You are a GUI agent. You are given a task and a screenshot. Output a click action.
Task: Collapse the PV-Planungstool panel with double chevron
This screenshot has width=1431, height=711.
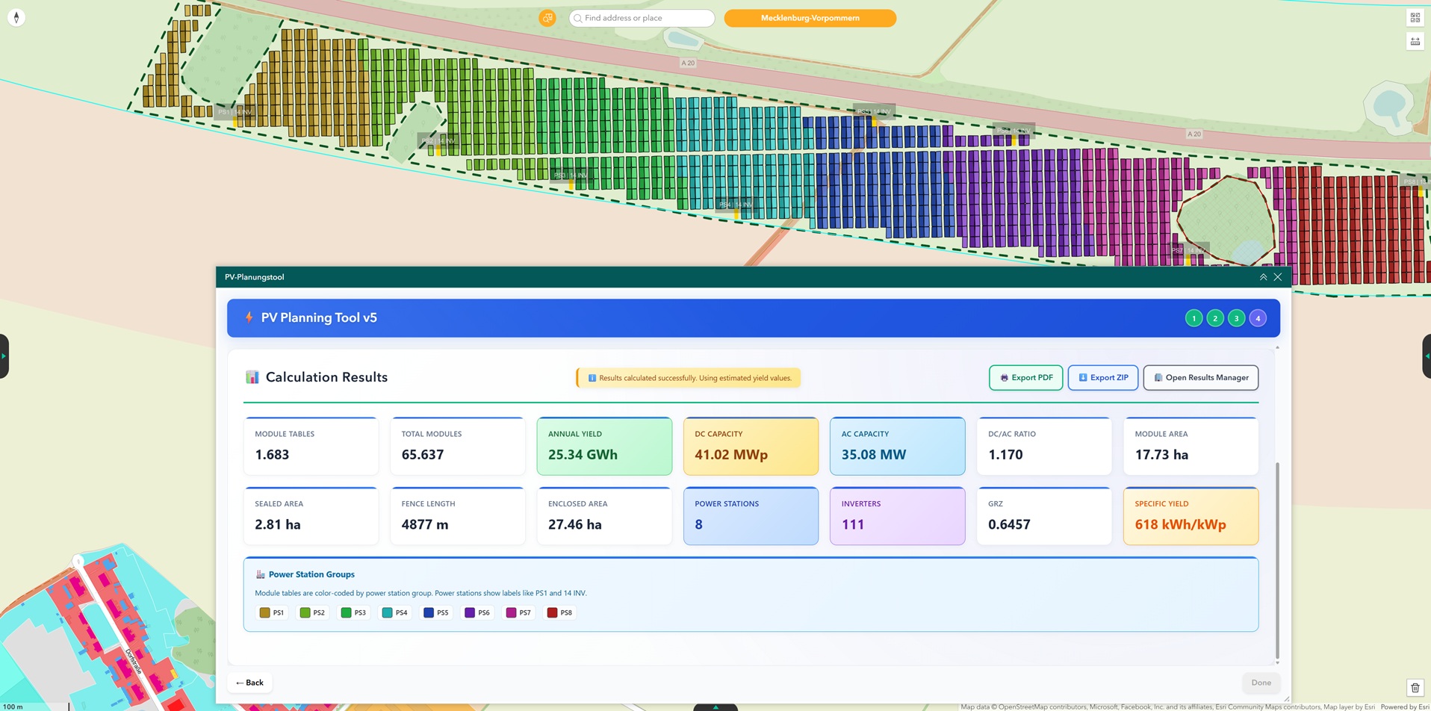tap(1263, 277)
